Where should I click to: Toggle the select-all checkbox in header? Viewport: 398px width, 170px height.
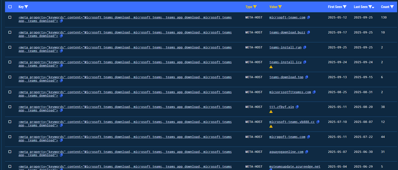point(10,7)
